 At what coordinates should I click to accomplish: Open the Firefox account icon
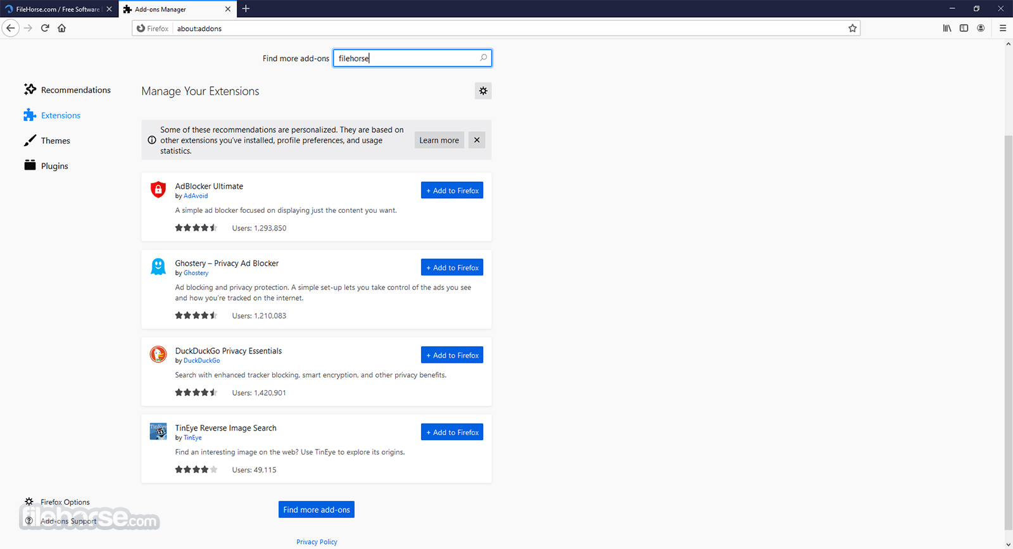981,28
